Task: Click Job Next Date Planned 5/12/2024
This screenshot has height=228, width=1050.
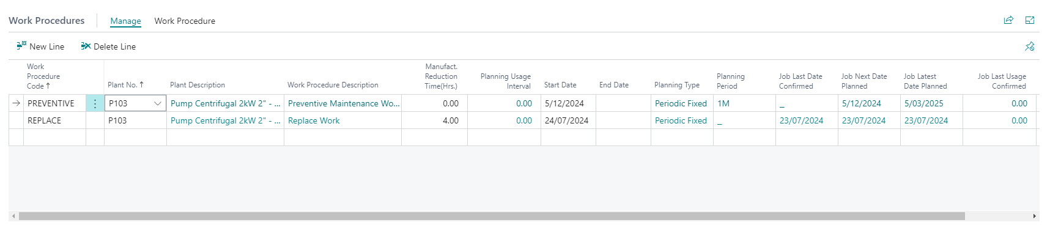Action: tap(862, 103)
